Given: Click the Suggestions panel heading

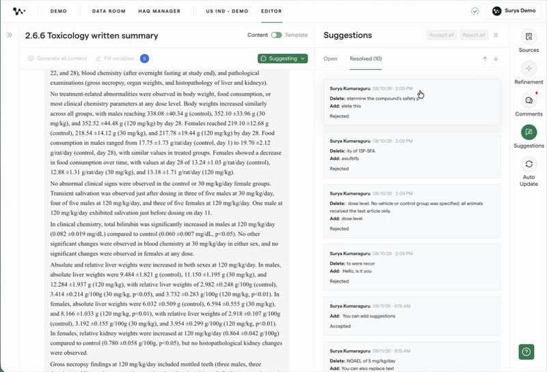Looking at the screenshot, I should coord(347,36).
